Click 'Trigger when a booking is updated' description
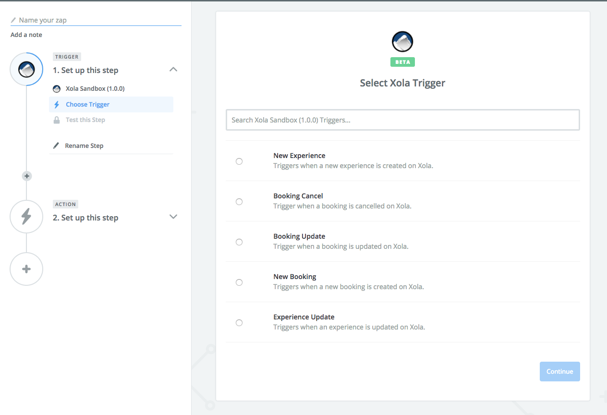The image size is (607, 415). 341,246
